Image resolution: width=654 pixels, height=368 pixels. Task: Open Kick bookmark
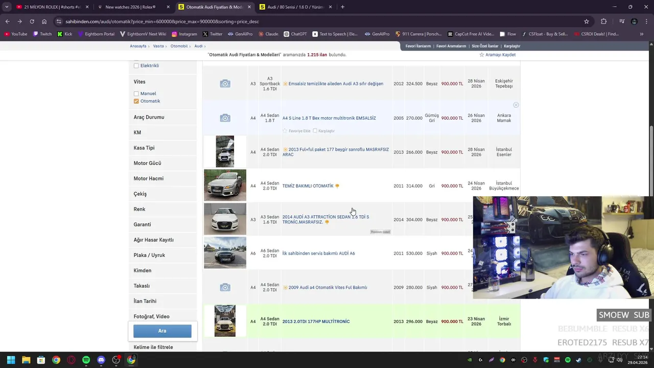pyautogui.click(x=65, y=34)
